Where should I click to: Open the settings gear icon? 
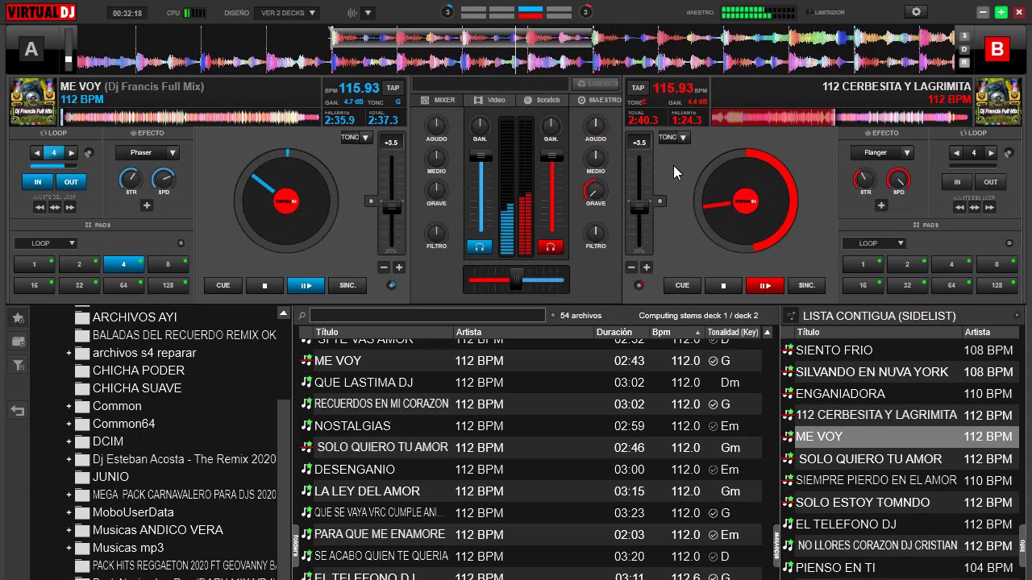pyautogui.click(x=916, y=12)
